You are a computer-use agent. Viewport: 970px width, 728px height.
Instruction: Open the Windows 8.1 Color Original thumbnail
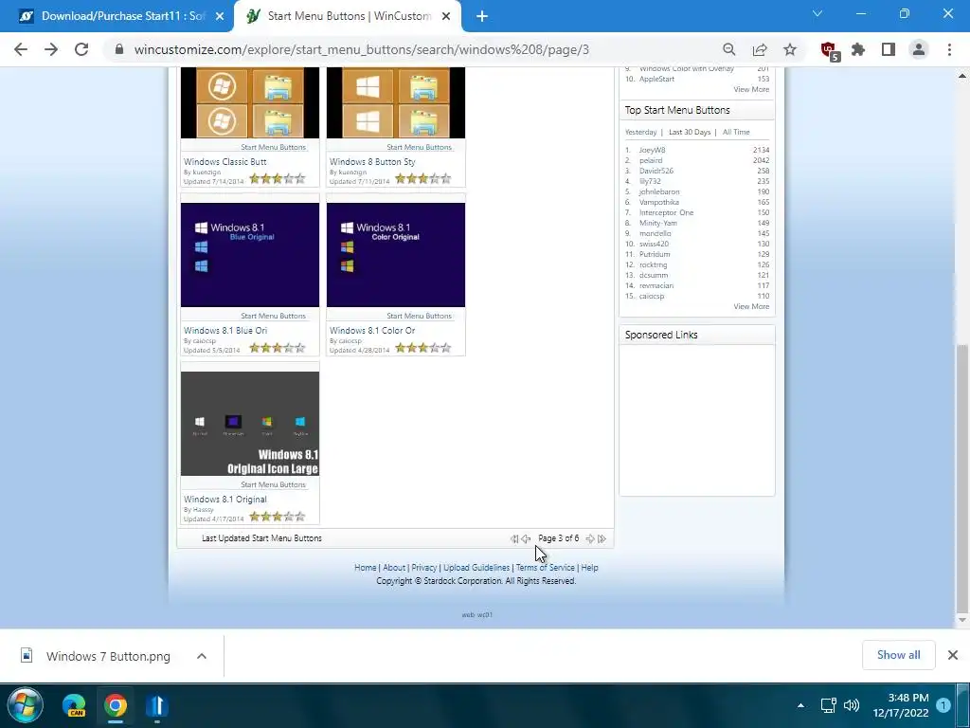click(396, 254)
